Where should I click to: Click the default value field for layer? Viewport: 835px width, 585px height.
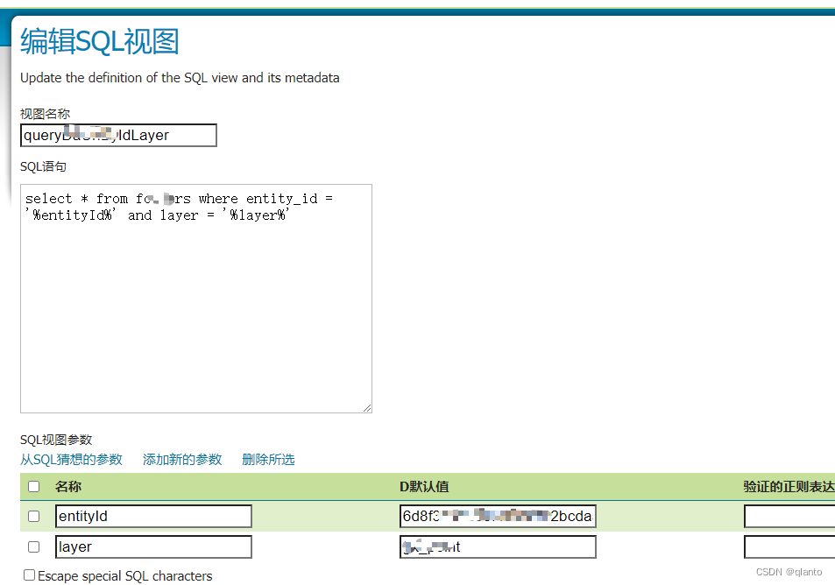tap(498, 546)
